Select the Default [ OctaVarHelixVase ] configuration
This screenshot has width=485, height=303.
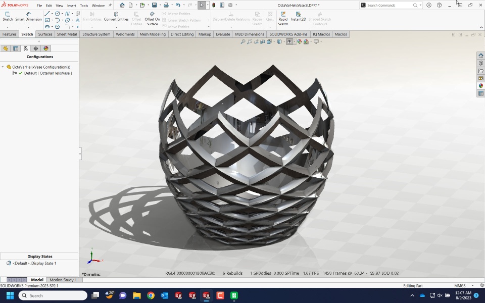pos(48,73)
